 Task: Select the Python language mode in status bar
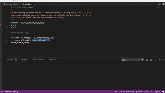tap(158, 92)
